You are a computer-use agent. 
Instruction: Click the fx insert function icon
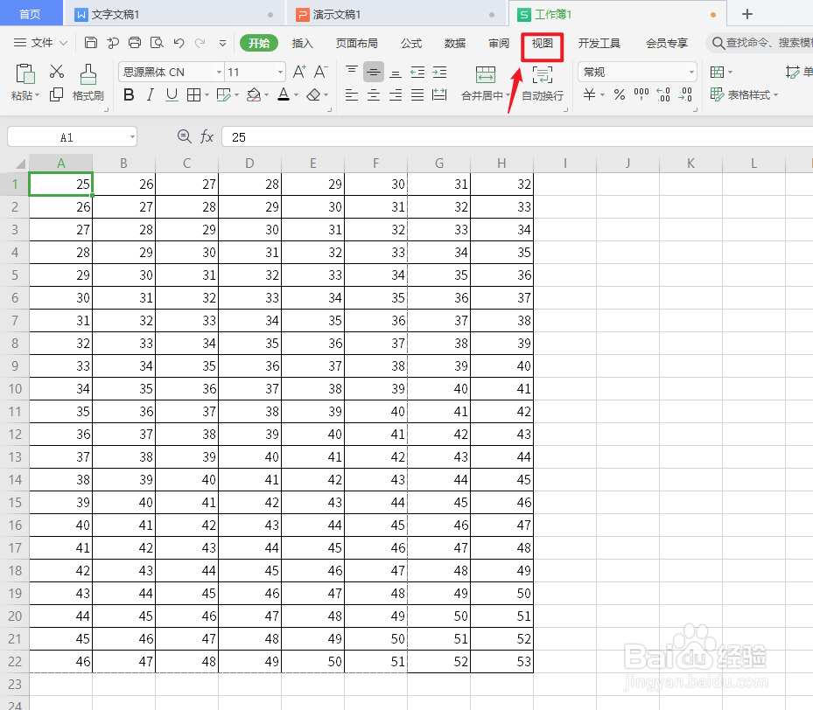click(x=207, y=136)
